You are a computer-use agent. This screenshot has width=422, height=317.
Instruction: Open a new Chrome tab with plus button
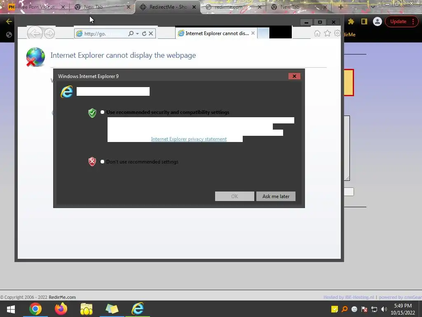340,7
